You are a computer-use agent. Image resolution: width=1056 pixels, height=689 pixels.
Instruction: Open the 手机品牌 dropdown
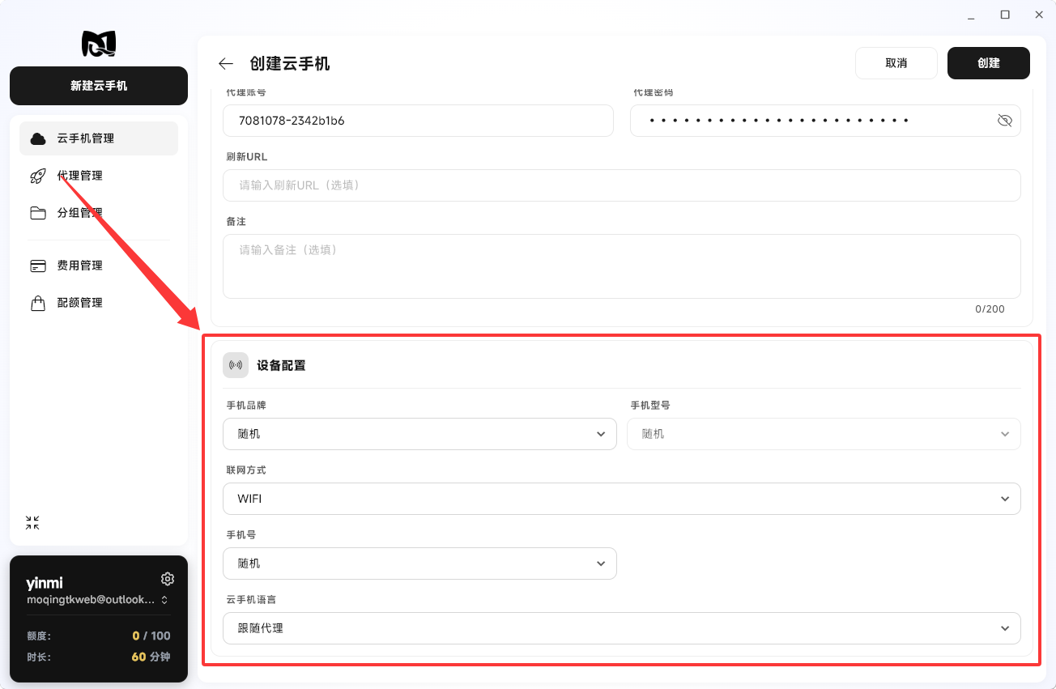(x=419, y=434)
